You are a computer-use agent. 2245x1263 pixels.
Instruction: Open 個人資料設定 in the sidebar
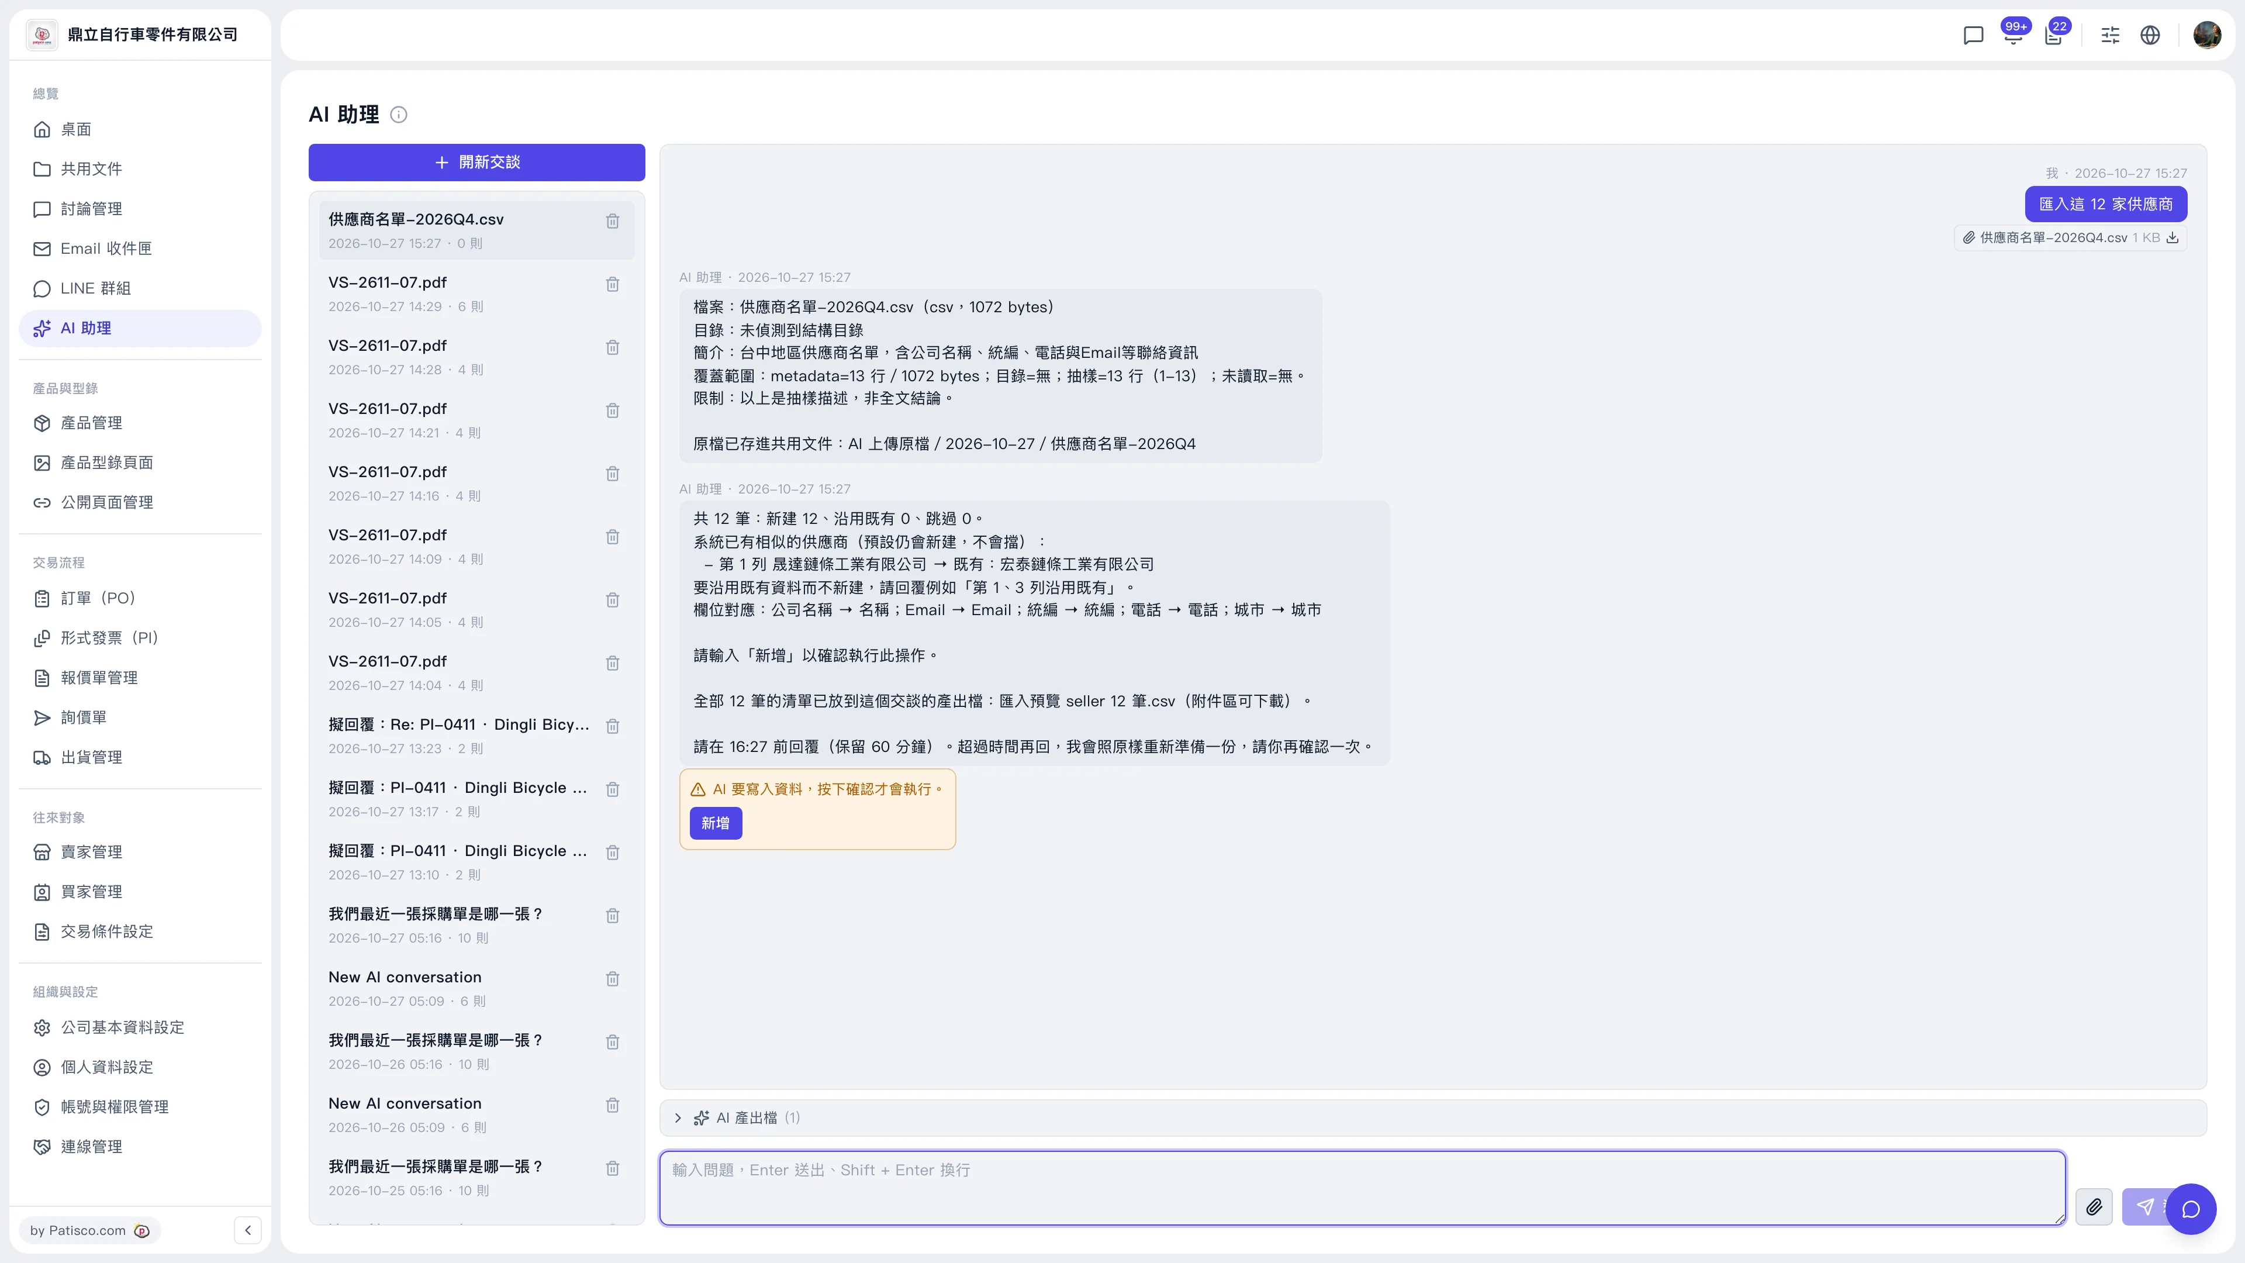[140, 1067]
